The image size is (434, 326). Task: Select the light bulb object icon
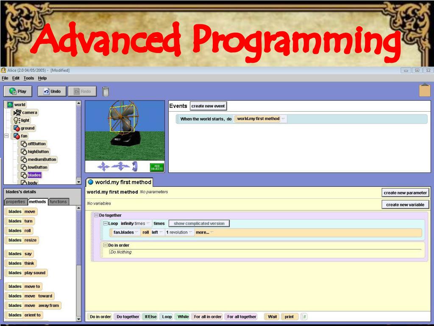pyautogui.click(x=17, y=120)
